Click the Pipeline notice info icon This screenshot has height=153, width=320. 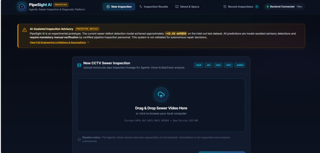pyautogui.click(x=79, y=140)
